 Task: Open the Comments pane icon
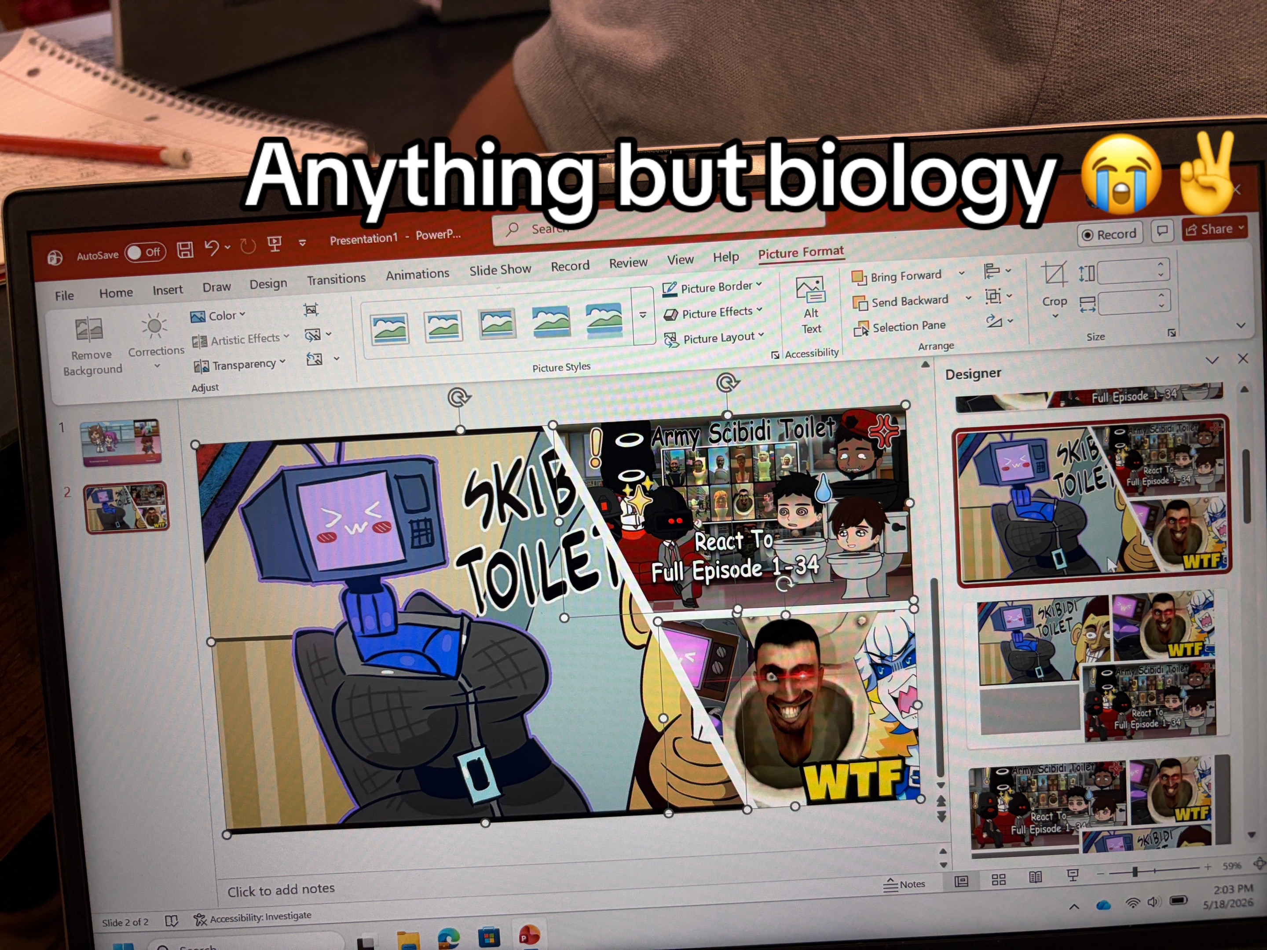click(1162, 231)
